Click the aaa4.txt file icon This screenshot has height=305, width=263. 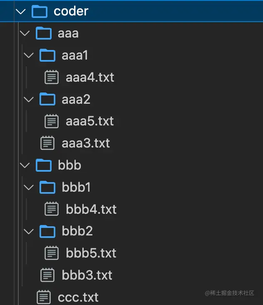click(51, 77)
